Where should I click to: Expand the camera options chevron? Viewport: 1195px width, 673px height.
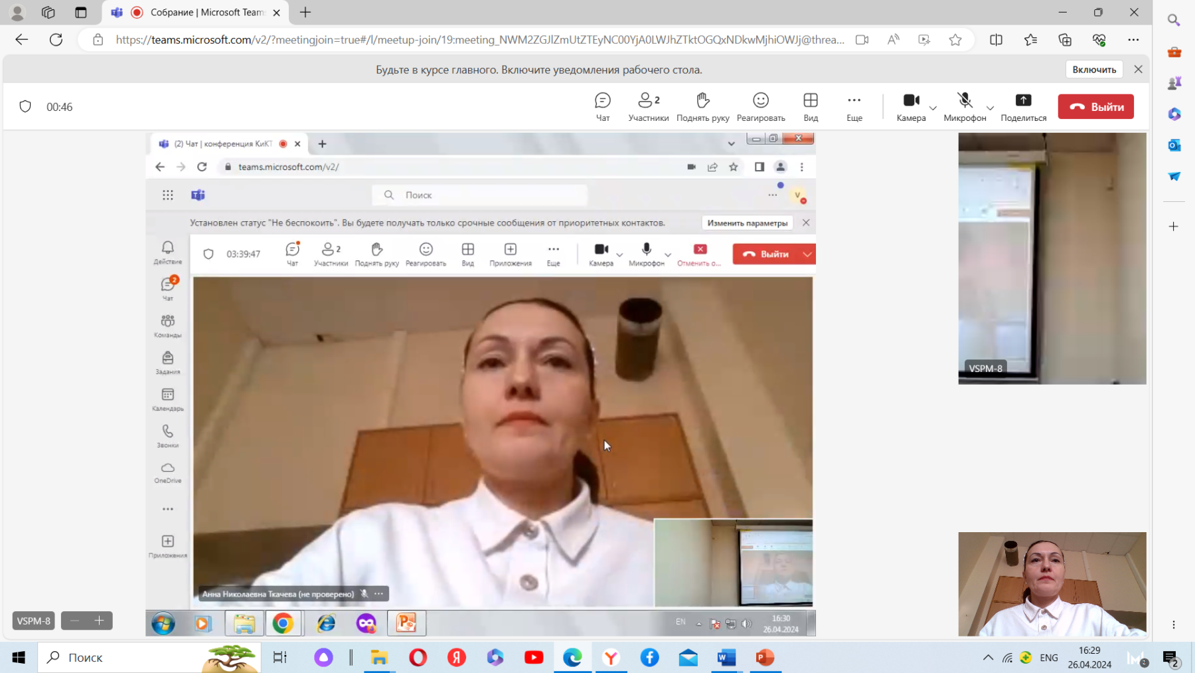point(933,108)
